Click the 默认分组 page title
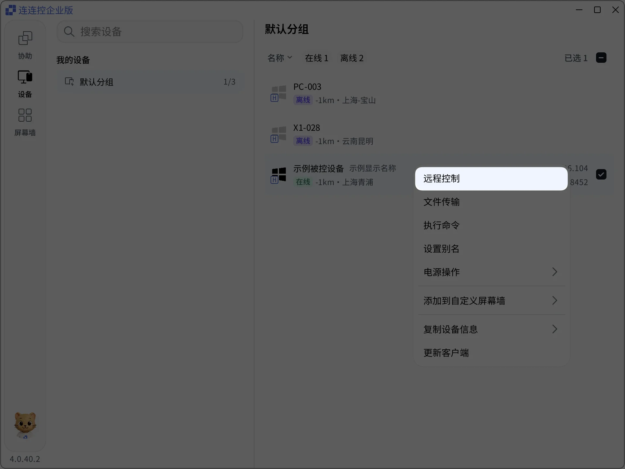 pos(287,29)
